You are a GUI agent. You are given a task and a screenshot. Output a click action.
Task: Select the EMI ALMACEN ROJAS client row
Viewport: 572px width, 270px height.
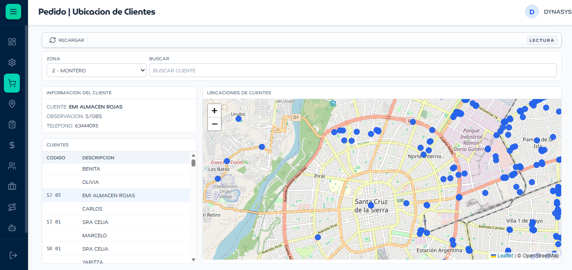click(x=116, y=196)
